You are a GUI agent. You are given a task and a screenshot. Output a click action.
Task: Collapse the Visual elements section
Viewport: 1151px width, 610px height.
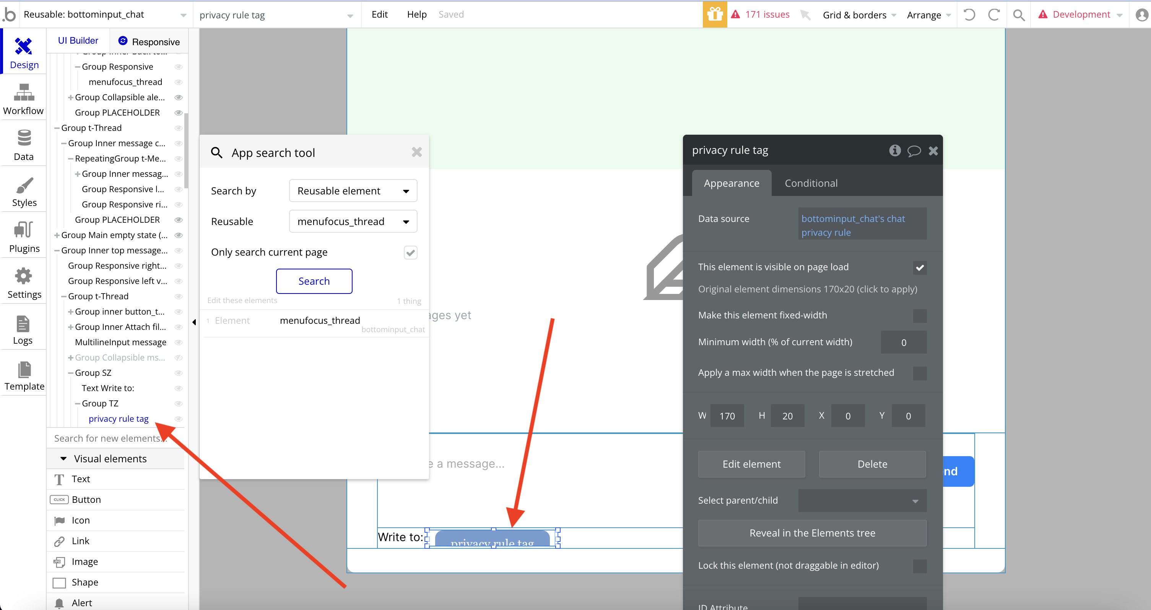[63, 458]
